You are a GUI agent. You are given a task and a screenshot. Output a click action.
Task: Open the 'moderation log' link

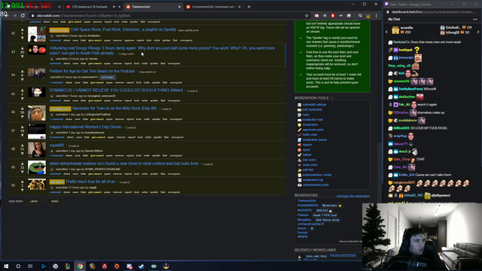click(x=313, y=180)
